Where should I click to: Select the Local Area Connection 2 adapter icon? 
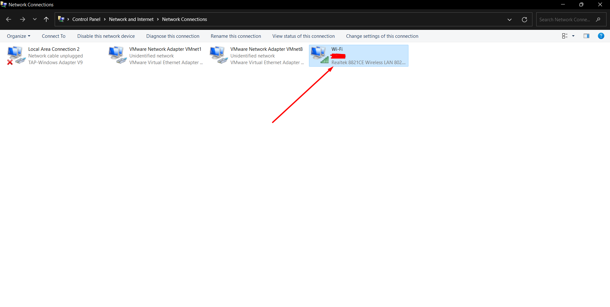tap(16, 55)
